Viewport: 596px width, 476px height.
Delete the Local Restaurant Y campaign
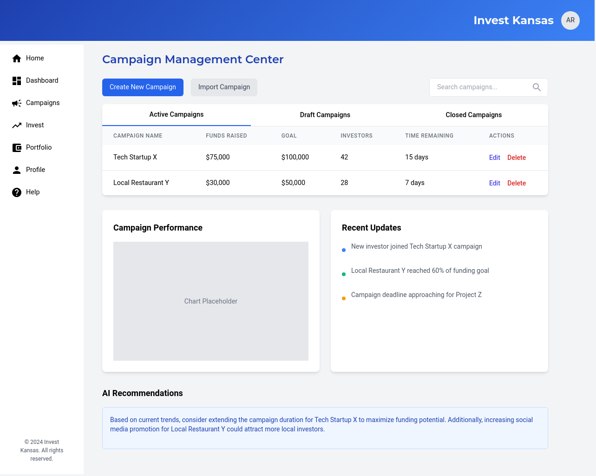click(516, 183)
